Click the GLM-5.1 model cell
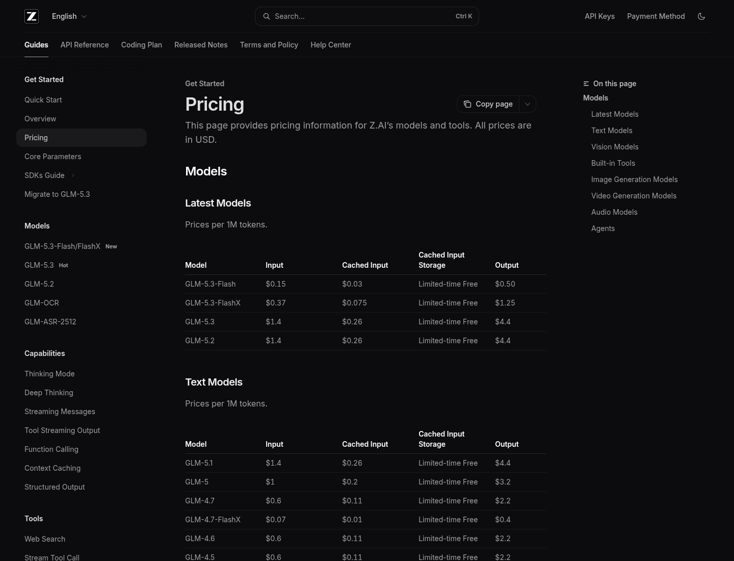This screenshot has height=561, width=734. (x=199, y=463)
